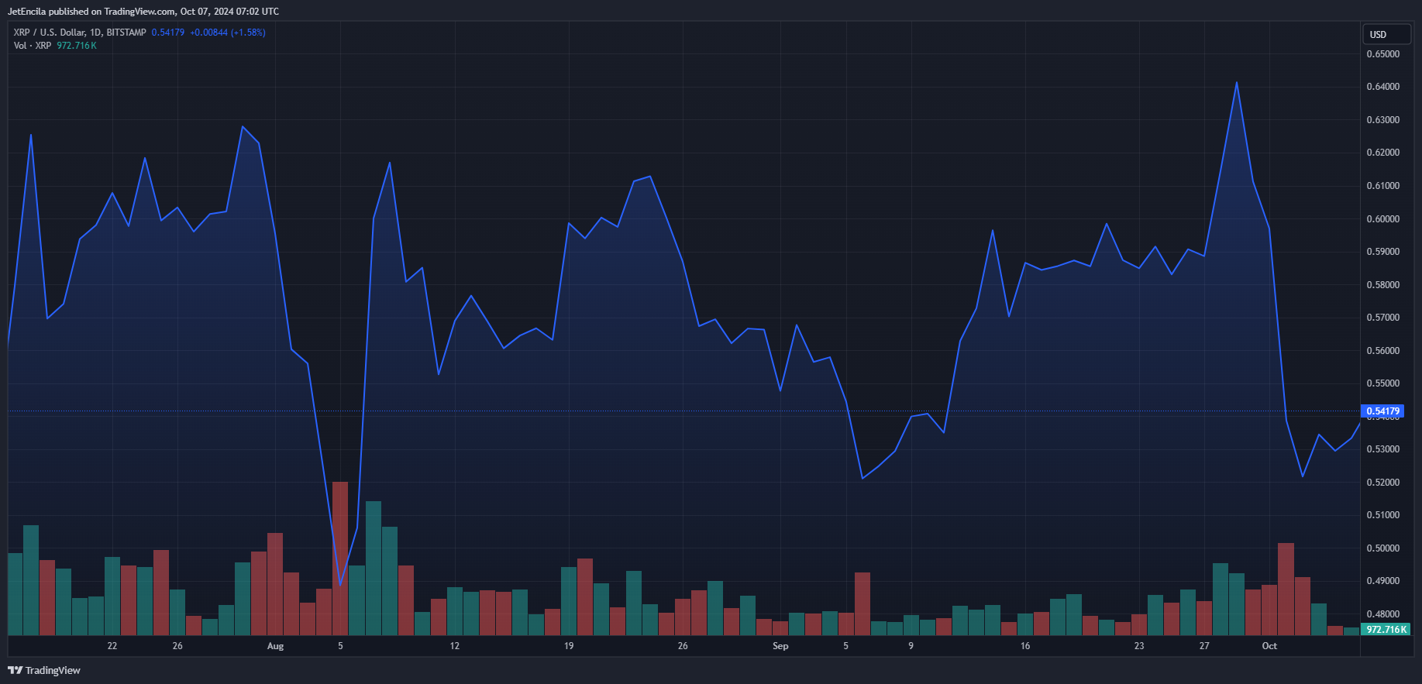
Task: Click the 19 date label on time axis
Action: (x=569, y=646)
